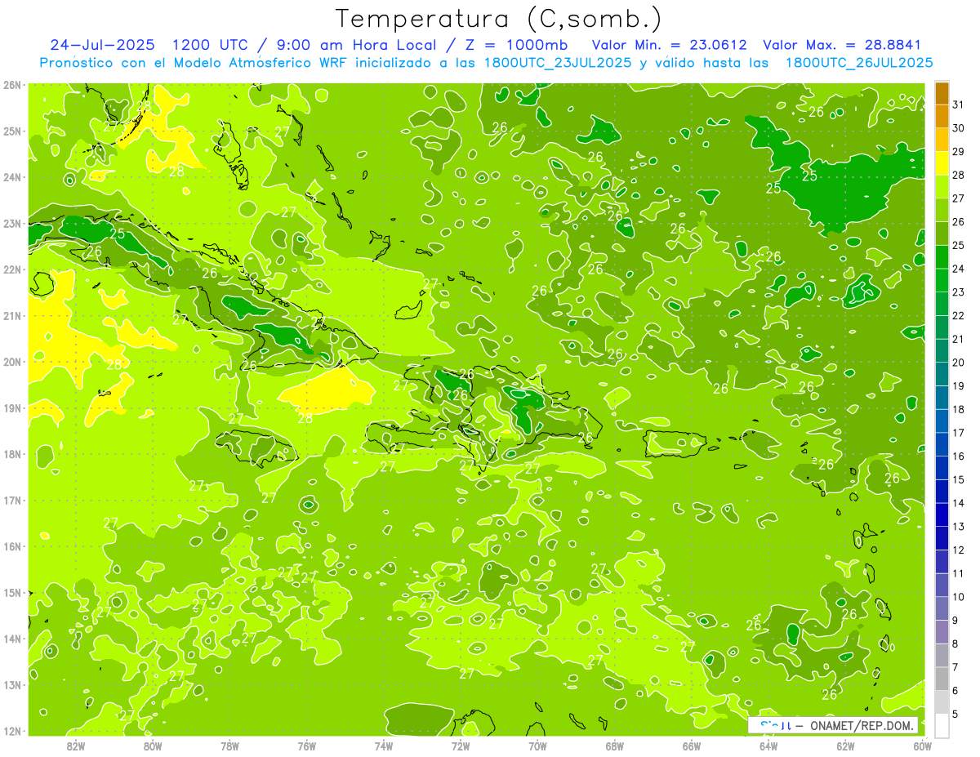Click the dark blue legend swatch between 13 and 14
Viewport: 980px width, 757px height.
coord(942,515)
